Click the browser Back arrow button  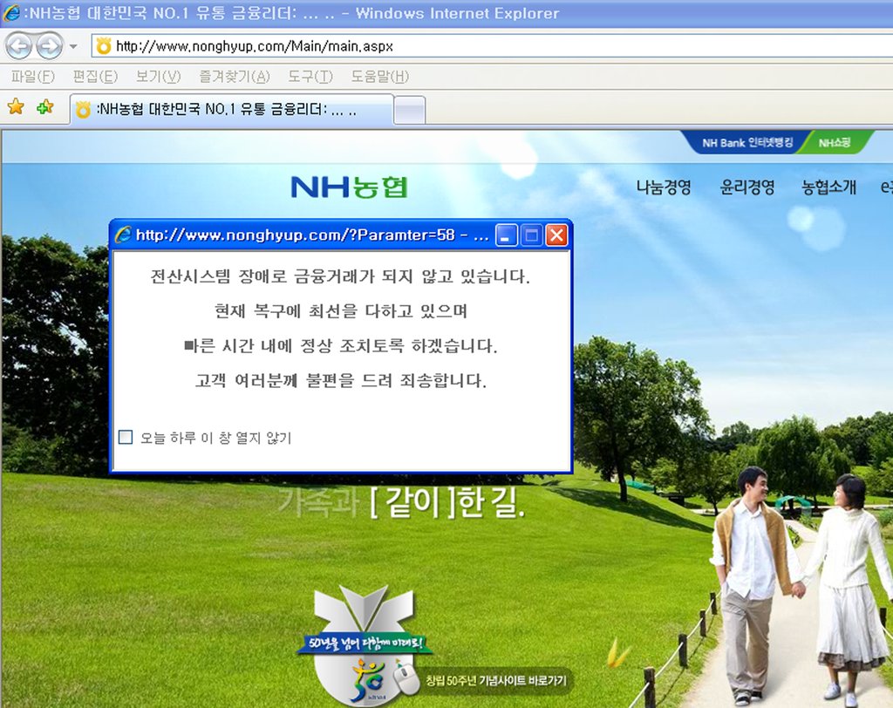click(19, 45)
